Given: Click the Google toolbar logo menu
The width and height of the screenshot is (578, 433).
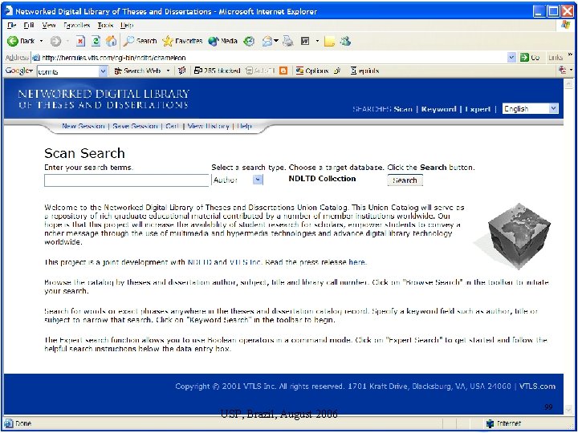Looking at the screenshot, I should 18,71.
